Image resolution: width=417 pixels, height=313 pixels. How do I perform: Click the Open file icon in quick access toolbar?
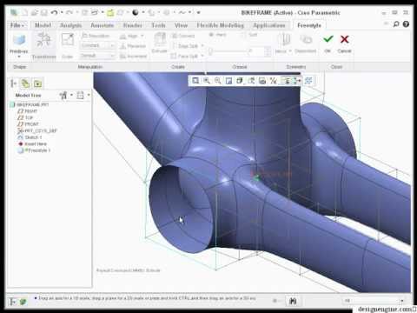(35, 12)
